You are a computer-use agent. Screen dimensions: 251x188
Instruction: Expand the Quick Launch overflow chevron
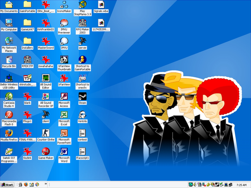pos(46,184)
